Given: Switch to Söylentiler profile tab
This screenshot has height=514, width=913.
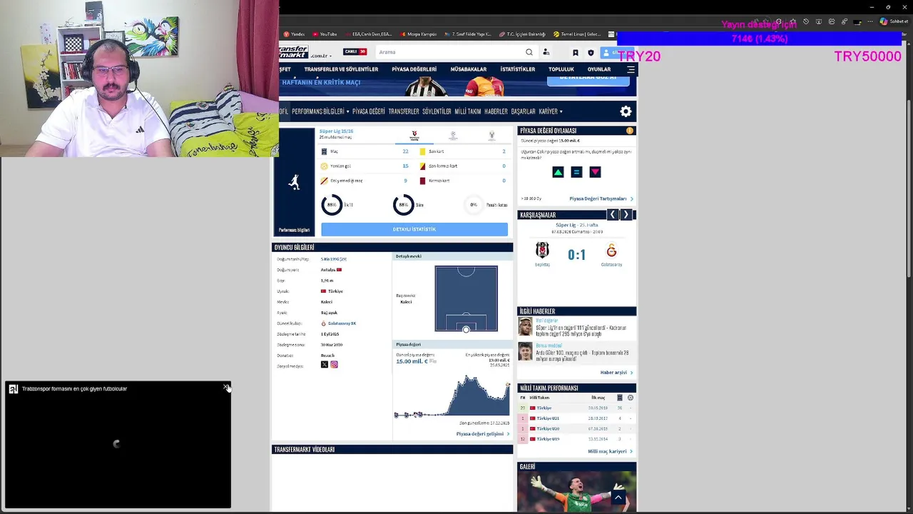Looking at the screenshot, I should (x=437, y=111).
